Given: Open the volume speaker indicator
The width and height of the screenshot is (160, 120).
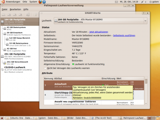Looking at the screenshot, I should pos(146,2).
